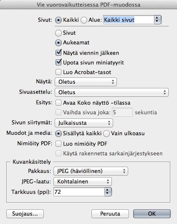Screen dimensions: 177x224
Task: Click the Suojaus... button
Action: coord(25,214)
